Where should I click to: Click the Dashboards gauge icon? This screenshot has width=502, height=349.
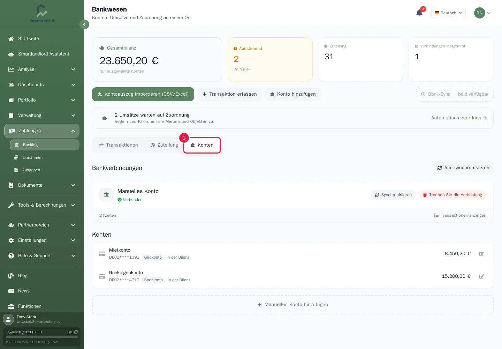(x=11, y=85)
